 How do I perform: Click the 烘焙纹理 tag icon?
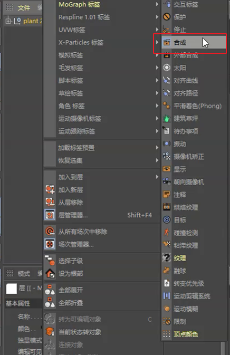tap(167, 207)
